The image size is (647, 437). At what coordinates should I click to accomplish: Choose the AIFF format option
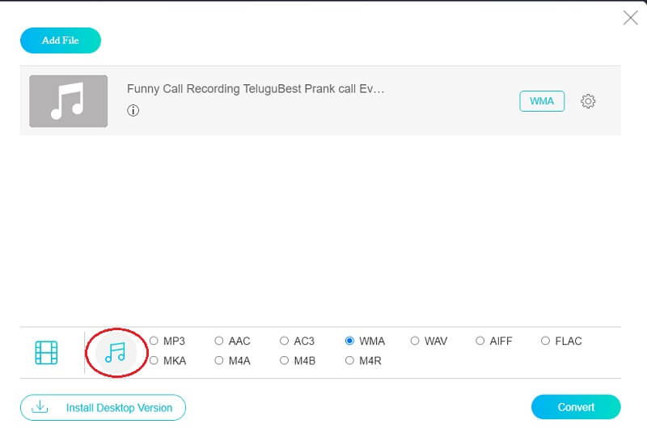(480, 342)
